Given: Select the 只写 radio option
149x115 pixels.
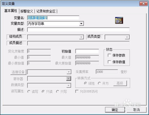Looking at the screenshot, I should [x=58, y=92].
